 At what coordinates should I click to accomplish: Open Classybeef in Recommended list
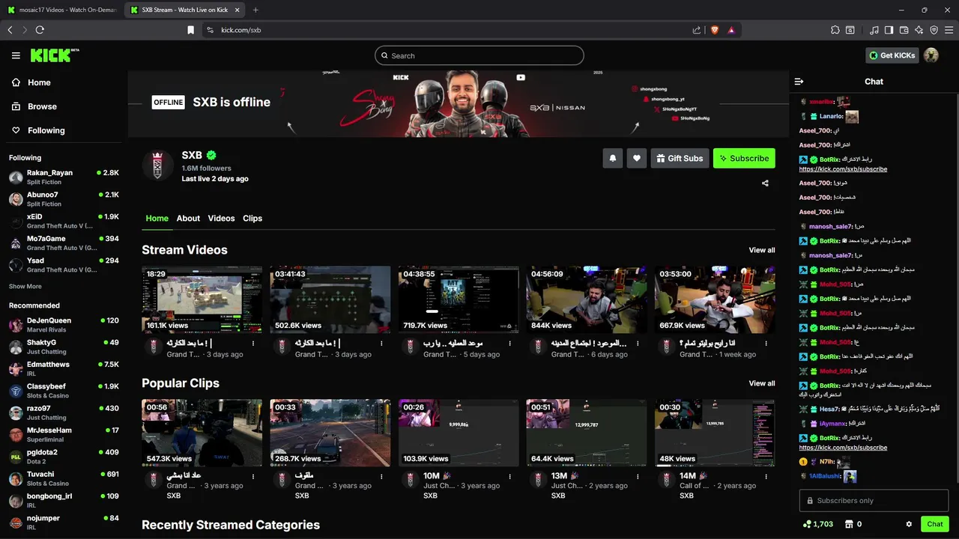(x=63, y=391)
